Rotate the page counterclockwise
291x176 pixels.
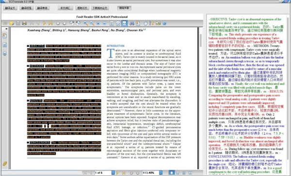tap(72, 23)
